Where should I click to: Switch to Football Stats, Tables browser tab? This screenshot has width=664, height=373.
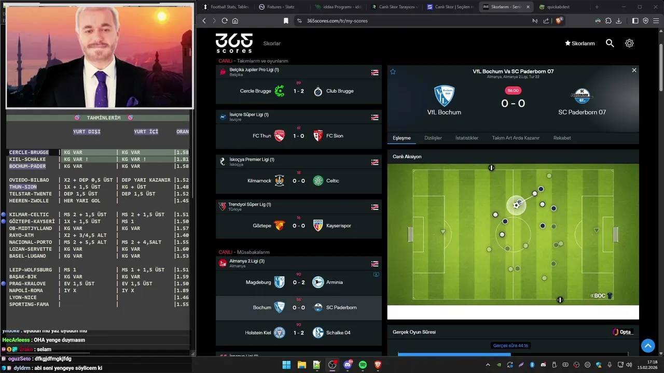tap(225, 7)
